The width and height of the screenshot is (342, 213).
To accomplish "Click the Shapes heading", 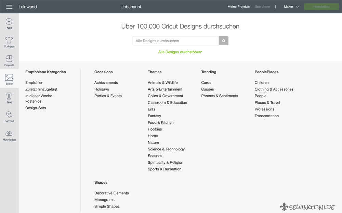I will pos(101,183).
